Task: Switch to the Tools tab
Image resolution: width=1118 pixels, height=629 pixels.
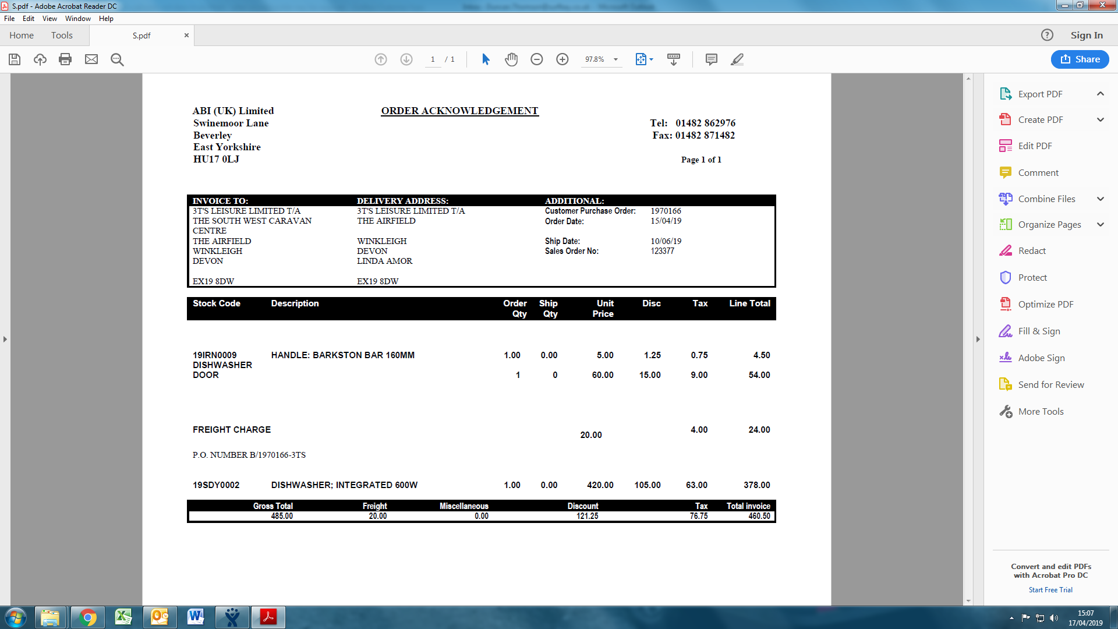Action: [62, 36]
